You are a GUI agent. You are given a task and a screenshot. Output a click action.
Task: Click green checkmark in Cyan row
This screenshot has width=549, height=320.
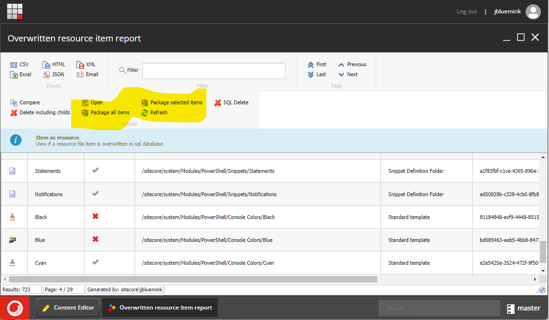point(95,262)
